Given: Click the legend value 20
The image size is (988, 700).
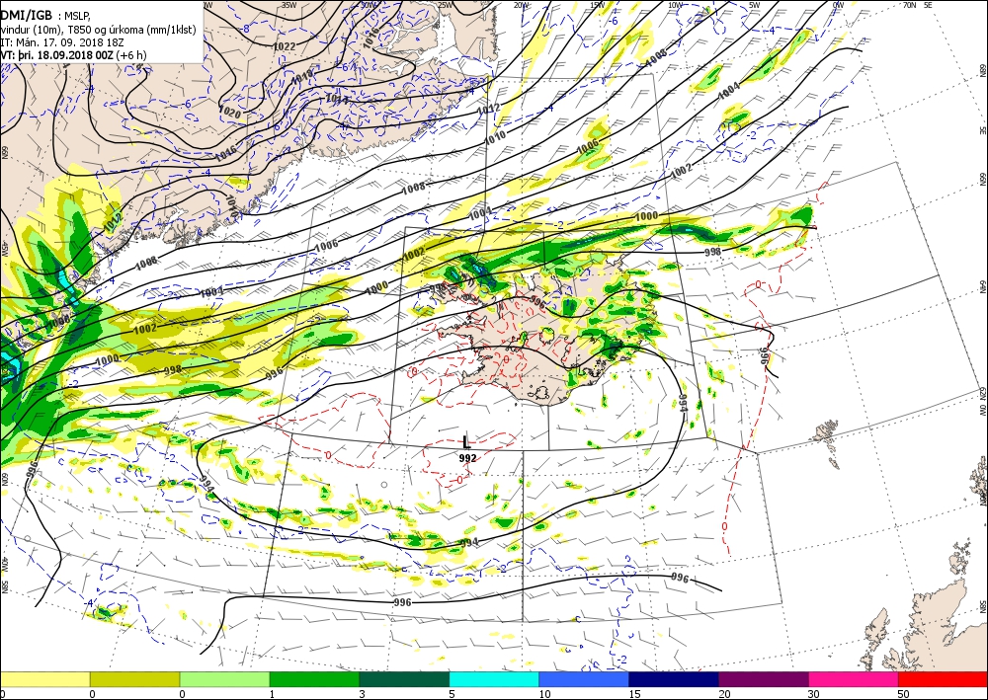Looking at the screenshot, I should (724, 694).
